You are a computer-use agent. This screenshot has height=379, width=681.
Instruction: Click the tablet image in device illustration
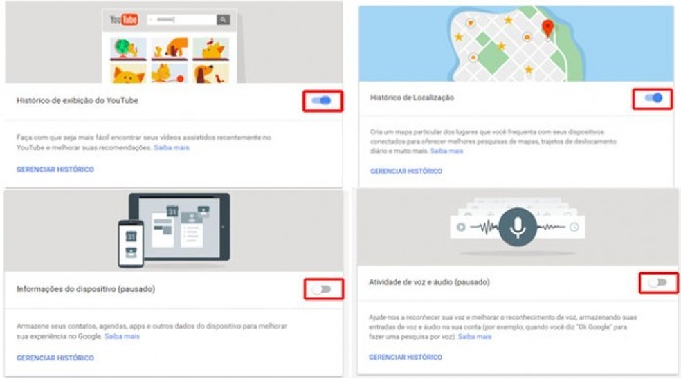(179, 228)
